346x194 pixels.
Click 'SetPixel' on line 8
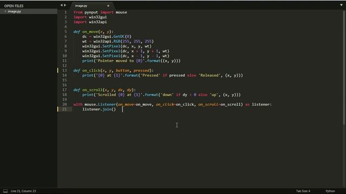(x=111, y=46)
